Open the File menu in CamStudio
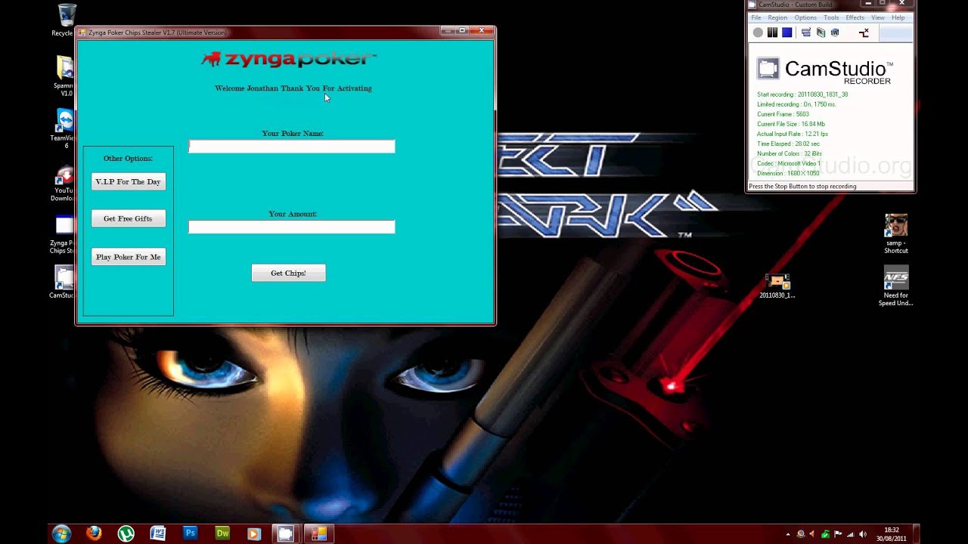968x544 pixels. (755, 17)
